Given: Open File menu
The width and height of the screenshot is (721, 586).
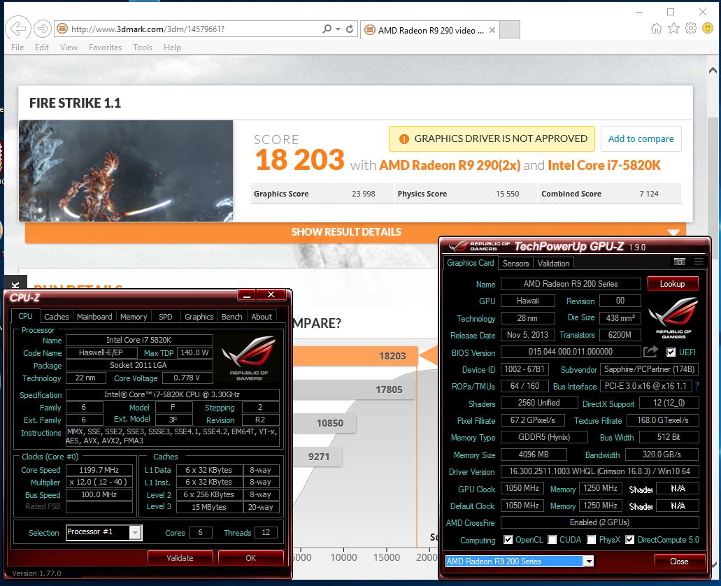Looking at the screenshot, I should click(x=17, y=48).
